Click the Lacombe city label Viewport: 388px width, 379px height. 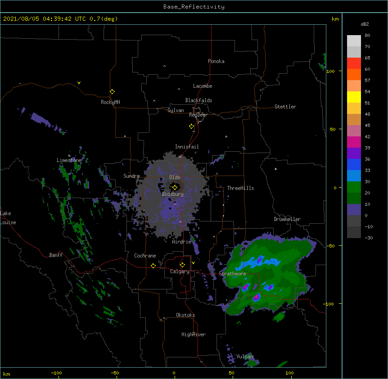[203, 86]
